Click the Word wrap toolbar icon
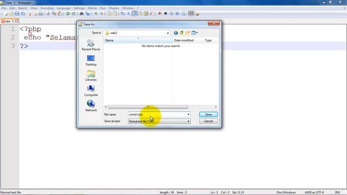Viewport: 347px width, 195px height. [x=123, y=14]
